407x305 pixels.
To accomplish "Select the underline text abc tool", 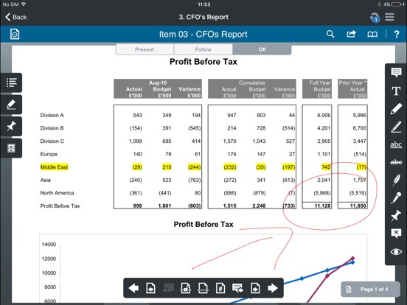I will point(396,144).
